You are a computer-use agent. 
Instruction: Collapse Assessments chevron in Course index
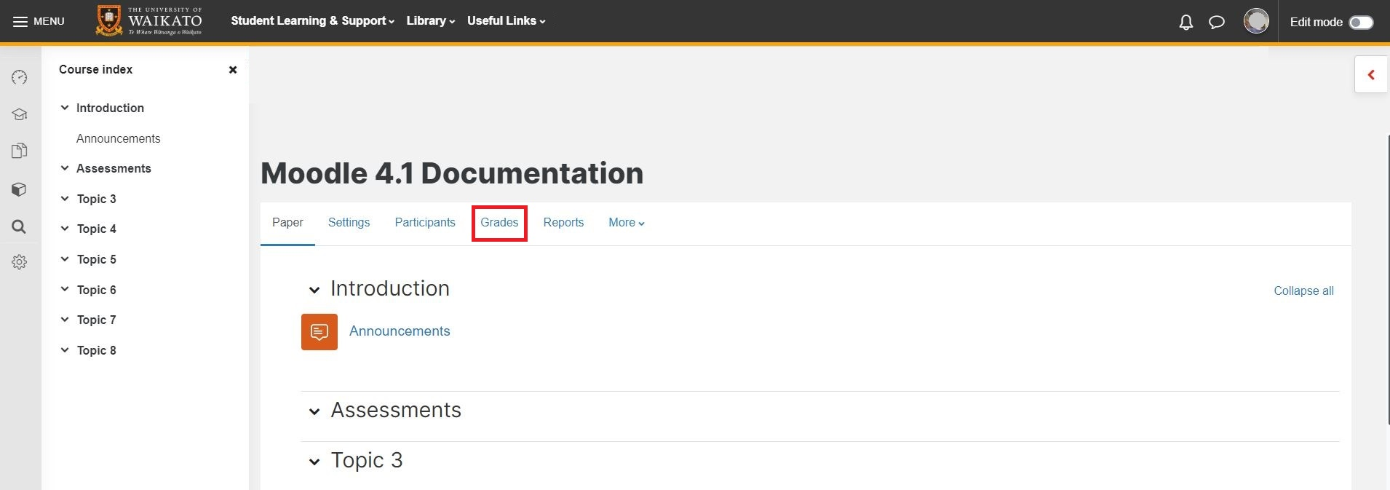(65, 168)
